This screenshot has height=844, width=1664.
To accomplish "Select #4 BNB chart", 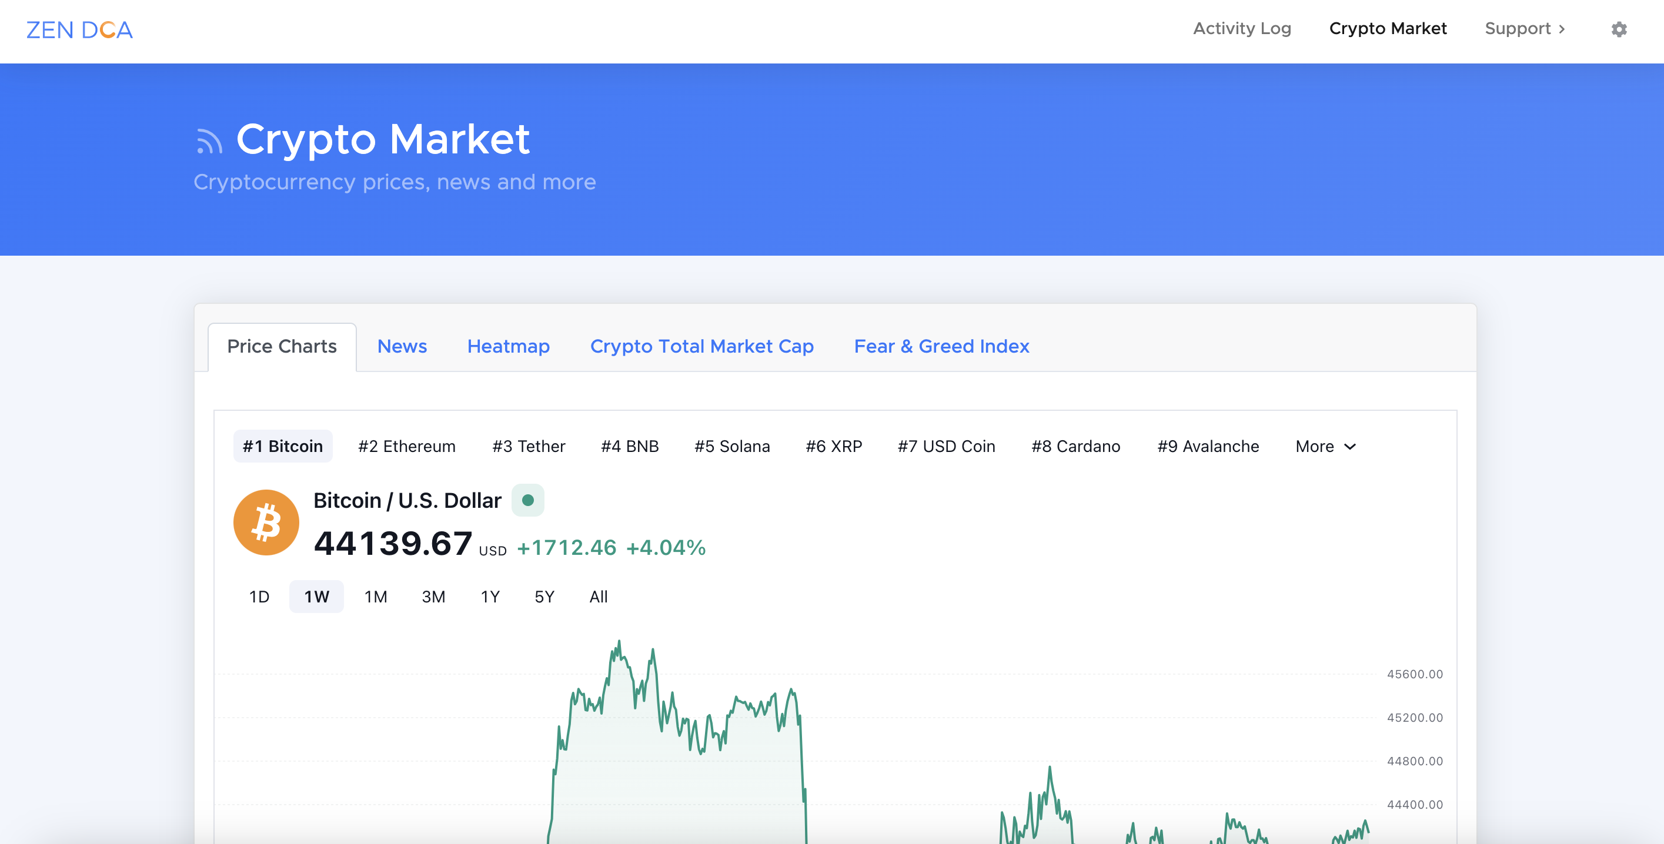I will (x=630, y=446).
